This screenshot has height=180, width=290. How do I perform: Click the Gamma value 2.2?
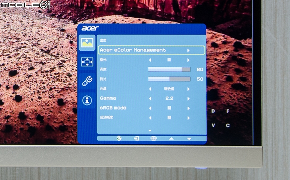[x=169, y=98]
